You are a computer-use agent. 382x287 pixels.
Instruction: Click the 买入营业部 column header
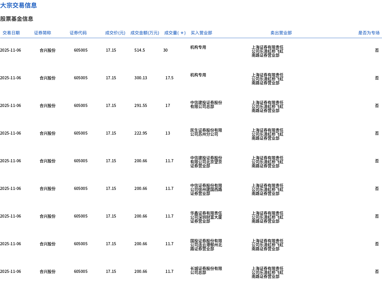click(201, 33)
